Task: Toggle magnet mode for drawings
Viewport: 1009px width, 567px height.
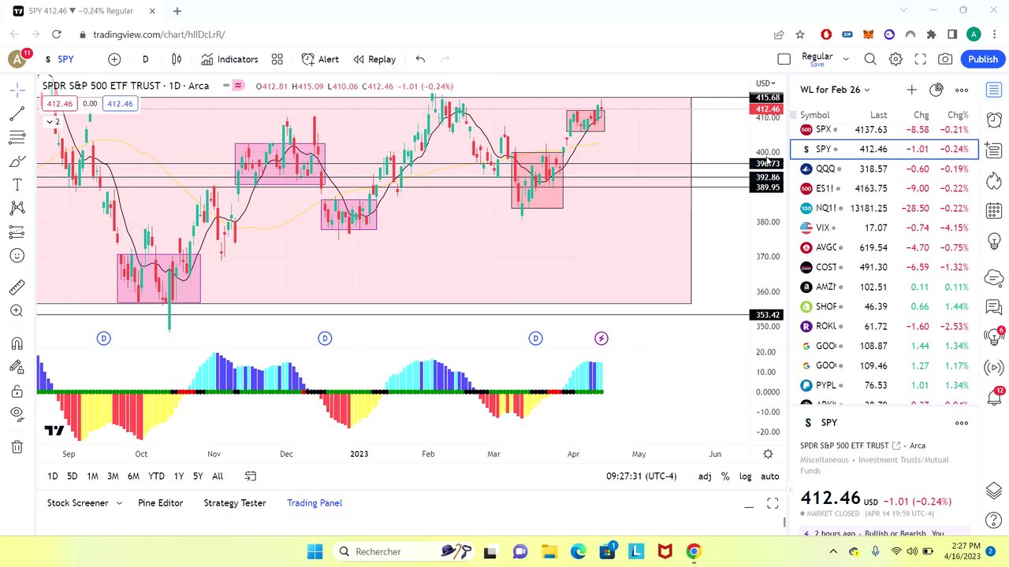Action: (x=17, y=343)
